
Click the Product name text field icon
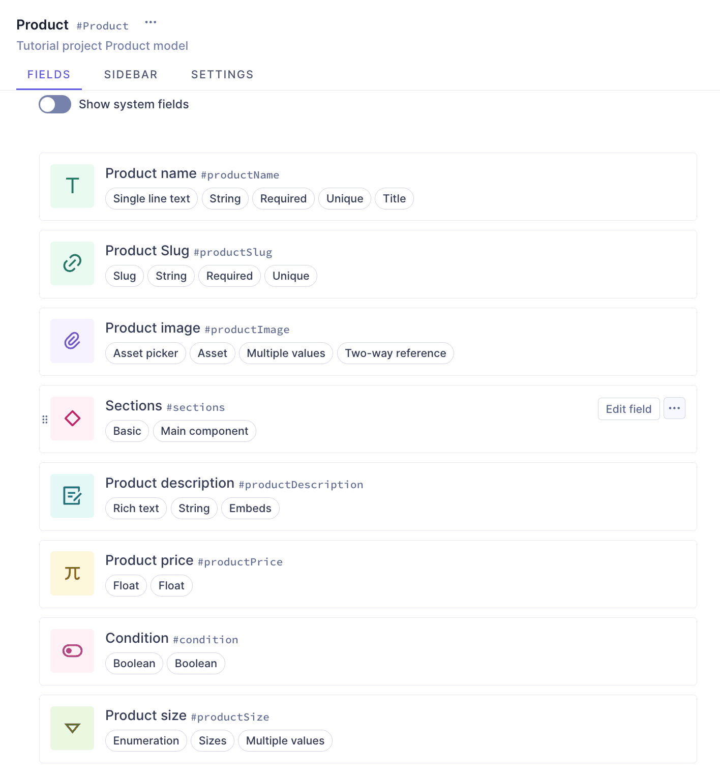pyautogui.click(x=72, y=186)
